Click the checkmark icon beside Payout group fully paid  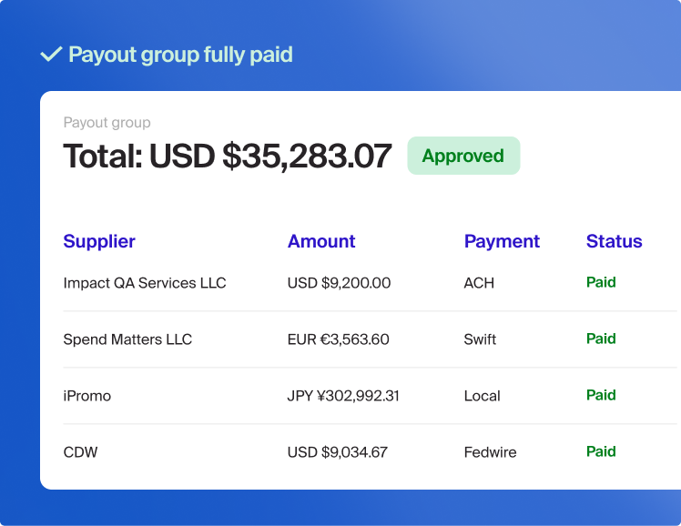click(51, 55)
